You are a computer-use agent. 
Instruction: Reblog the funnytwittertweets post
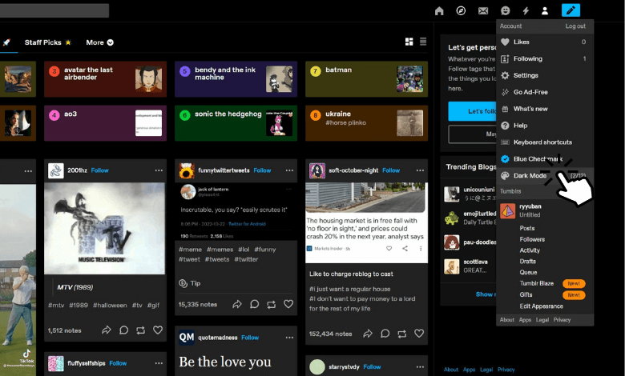click(x=272, y=304)
